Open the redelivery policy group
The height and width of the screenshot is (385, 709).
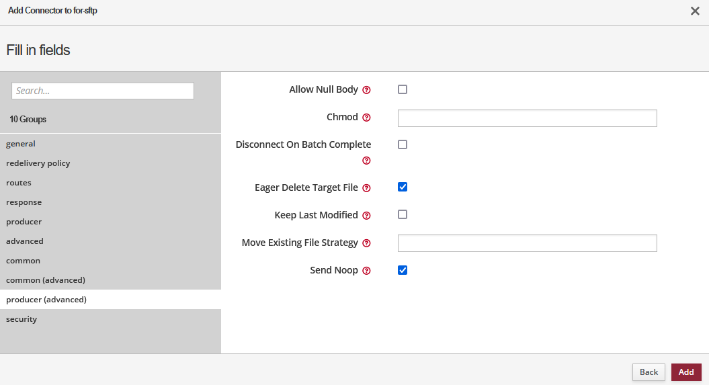point(38,163)
